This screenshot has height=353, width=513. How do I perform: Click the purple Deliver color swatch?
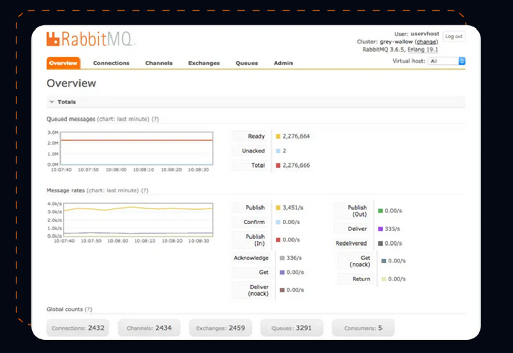pyautogui.click(x=380, y=229)
